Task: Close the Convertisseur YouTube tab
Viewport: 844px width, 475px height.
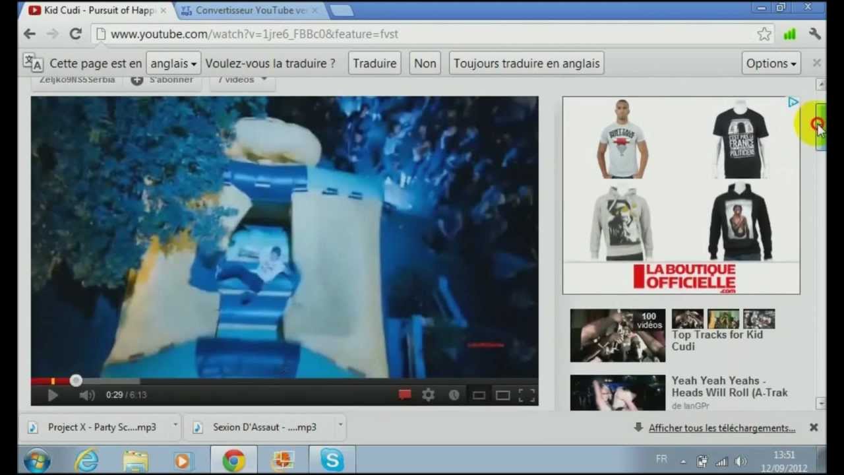Action: pyautogui.click(x=315, y=11)
